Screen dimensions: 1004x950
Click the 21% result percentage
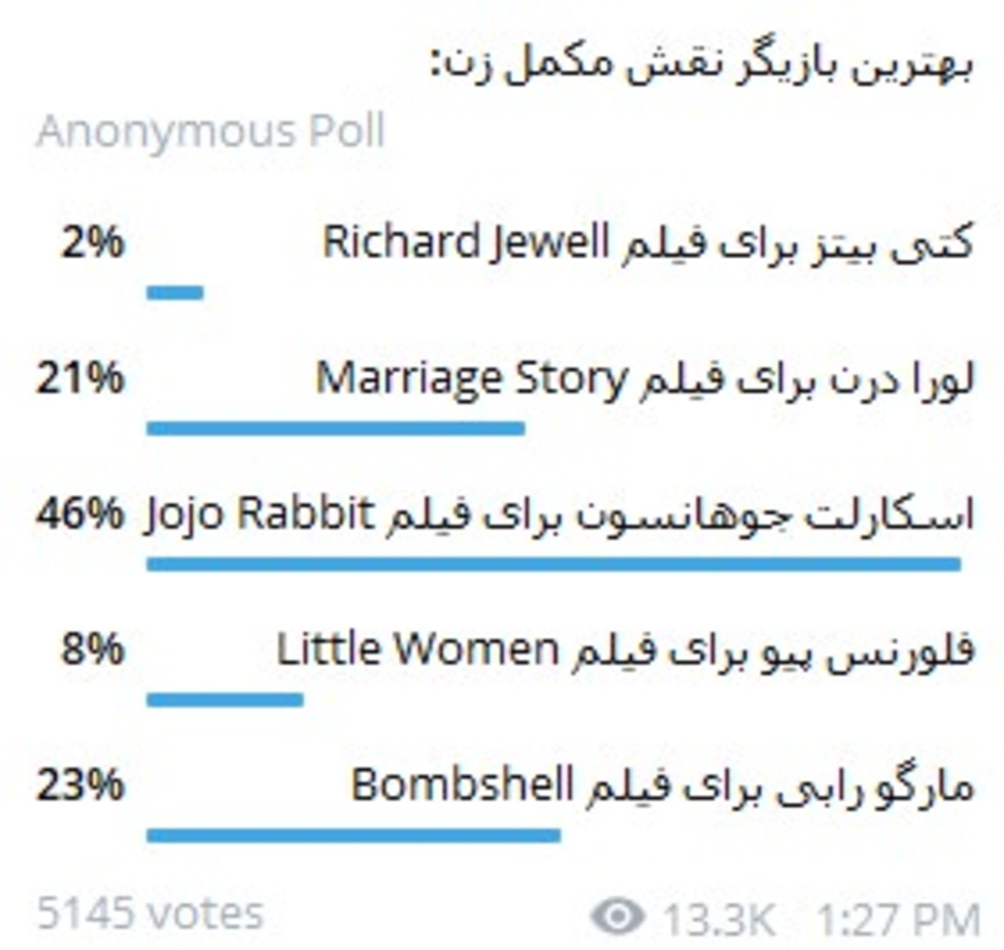click(x=81, y=378)
